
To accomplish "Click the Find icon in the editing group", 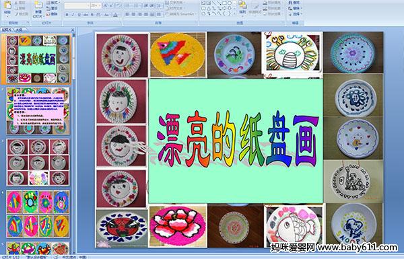I will (294, 3).
